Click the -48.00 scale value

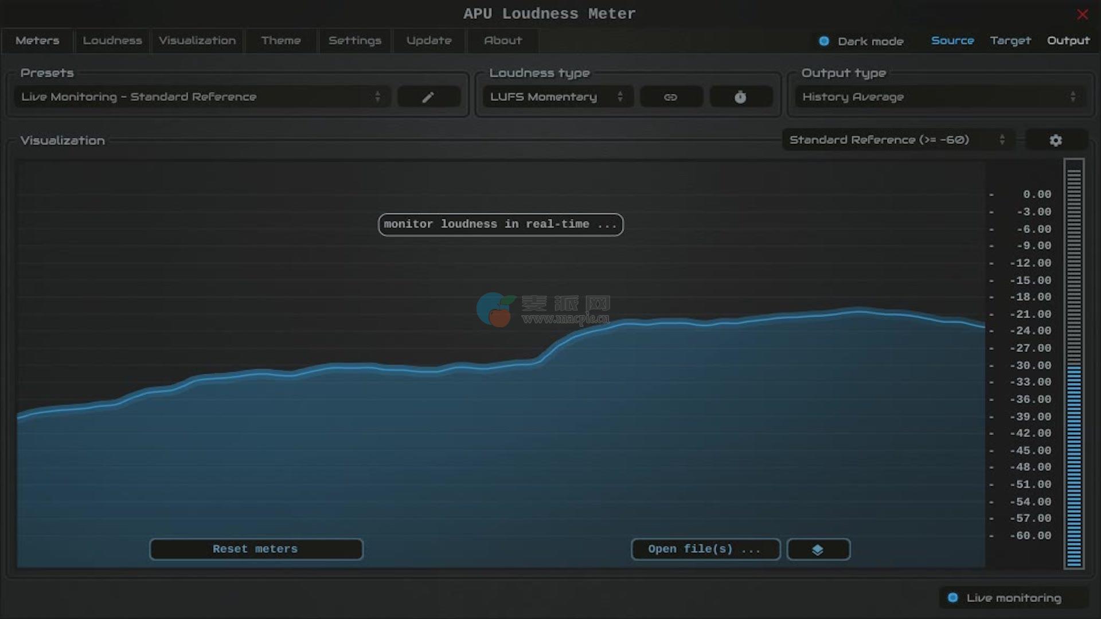pyautogui.click(x=1030, y=467)
